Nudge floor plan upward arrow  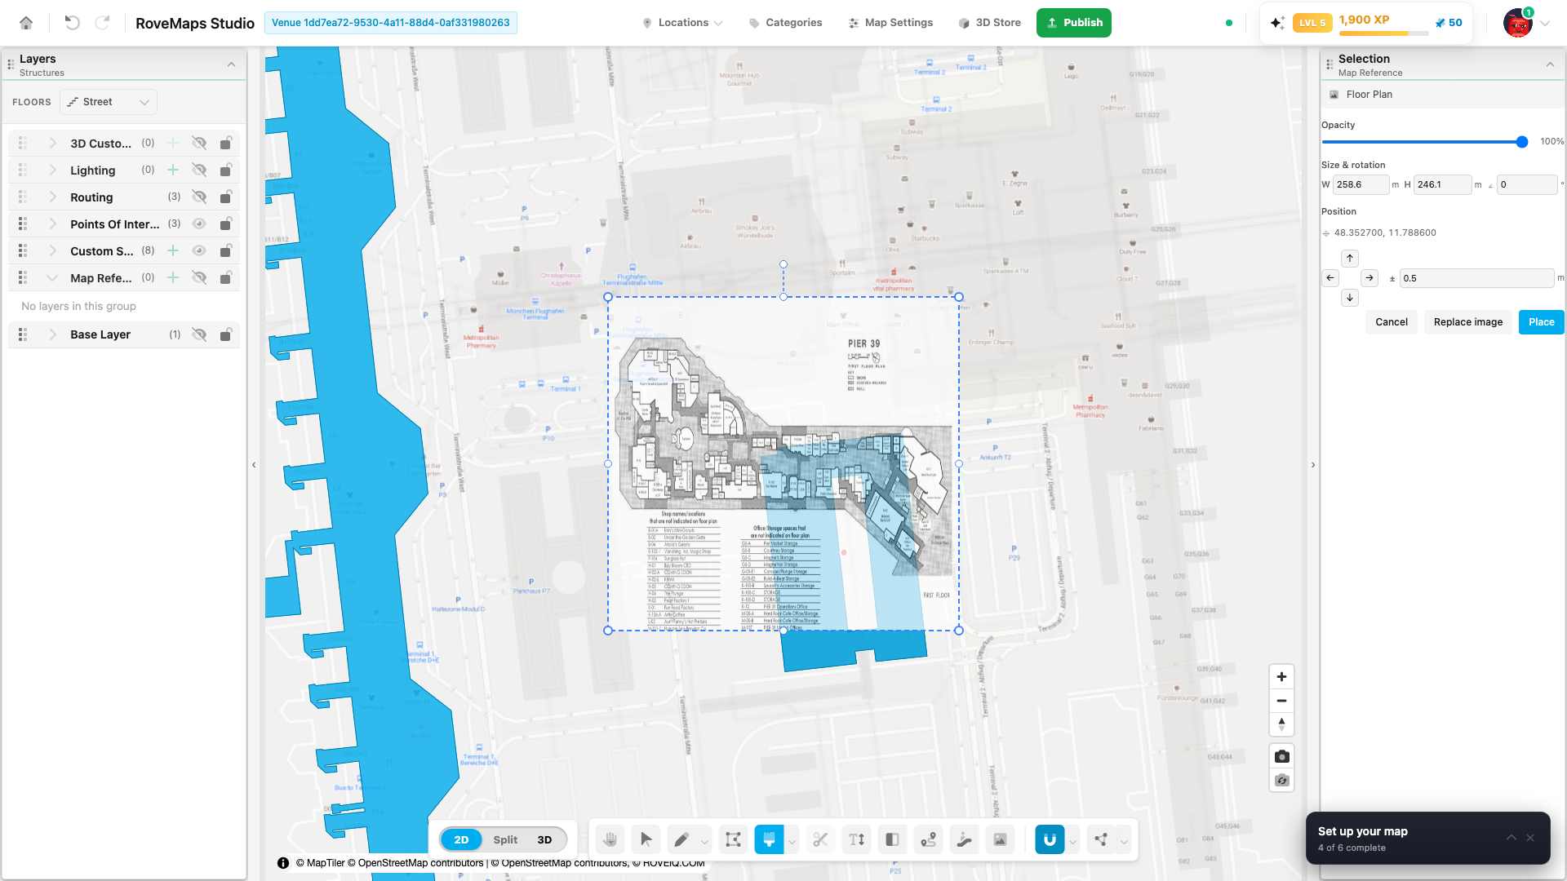1350,258
